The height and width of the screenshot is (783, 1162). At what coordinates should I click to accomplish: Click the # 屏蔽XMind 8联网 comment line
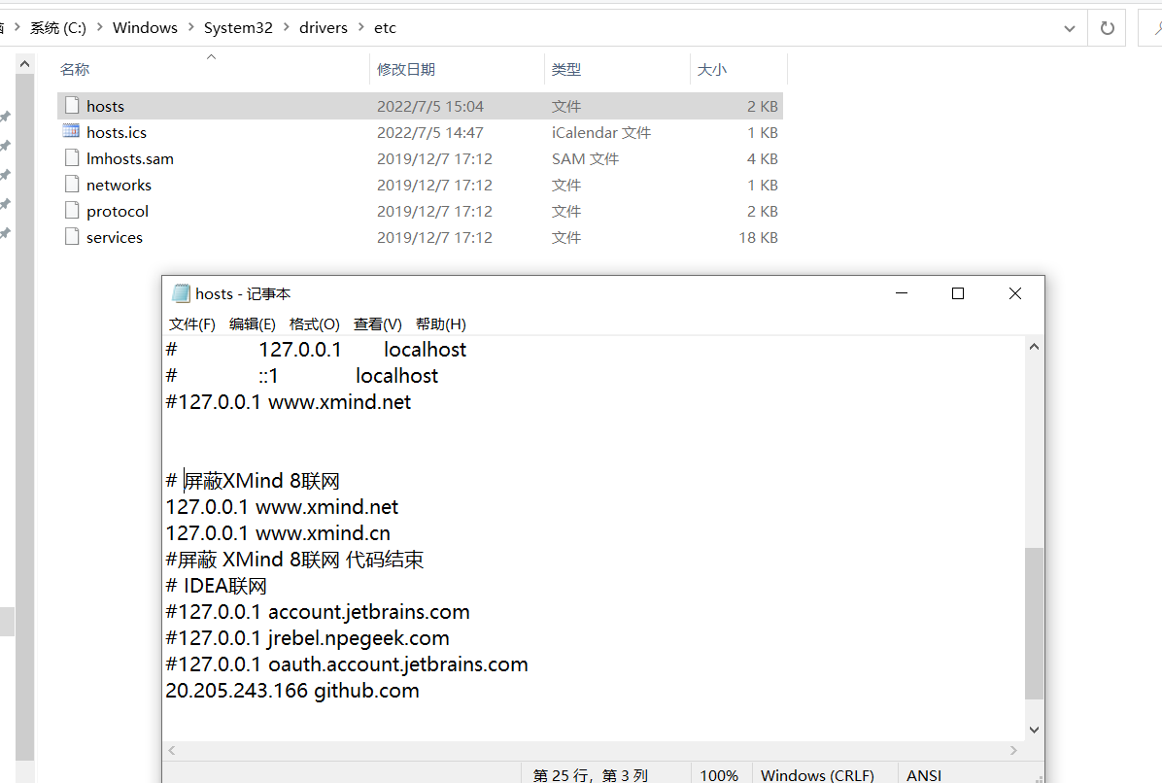tap(252, 481)
